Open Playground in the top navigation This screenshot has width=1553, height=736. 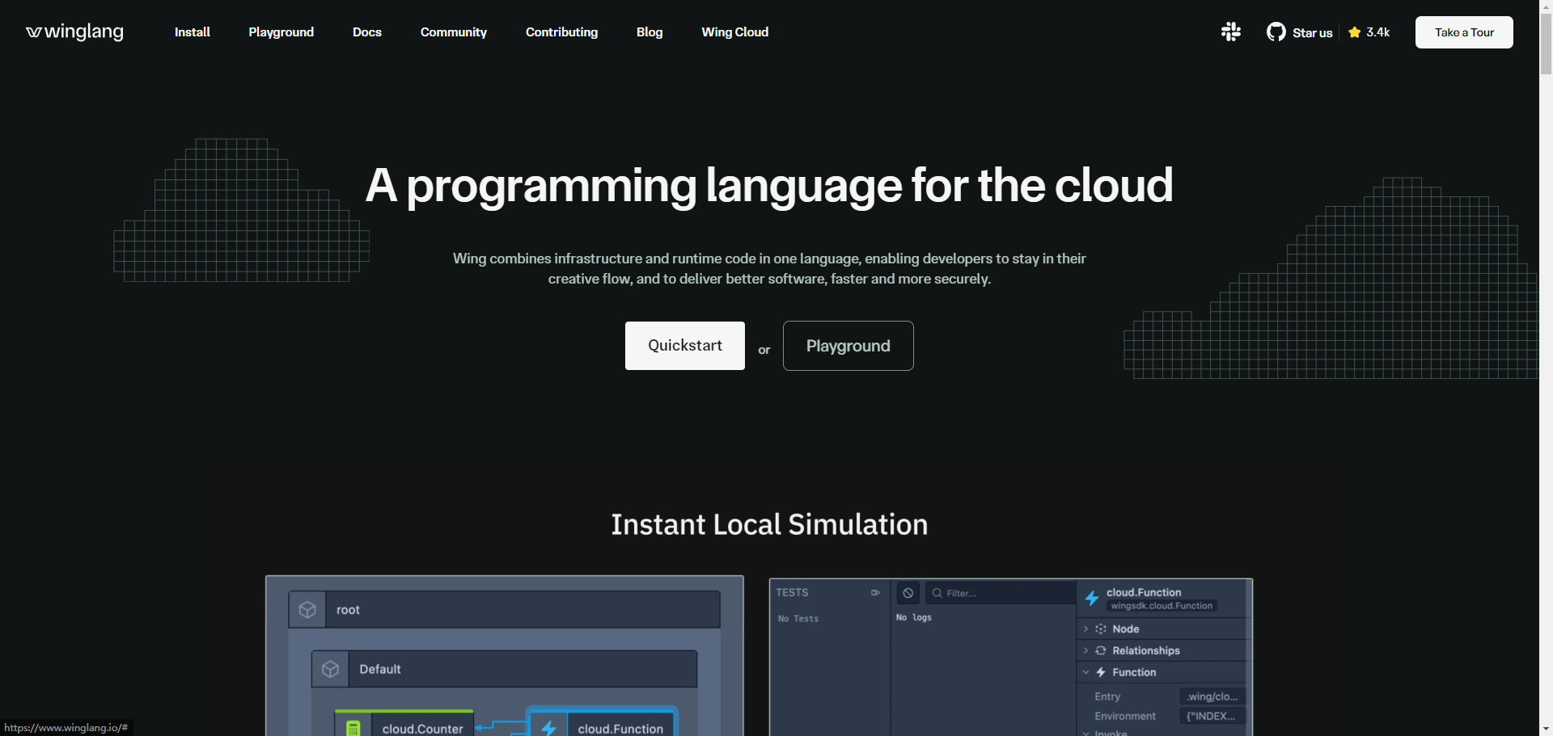(x=281, y=32)
